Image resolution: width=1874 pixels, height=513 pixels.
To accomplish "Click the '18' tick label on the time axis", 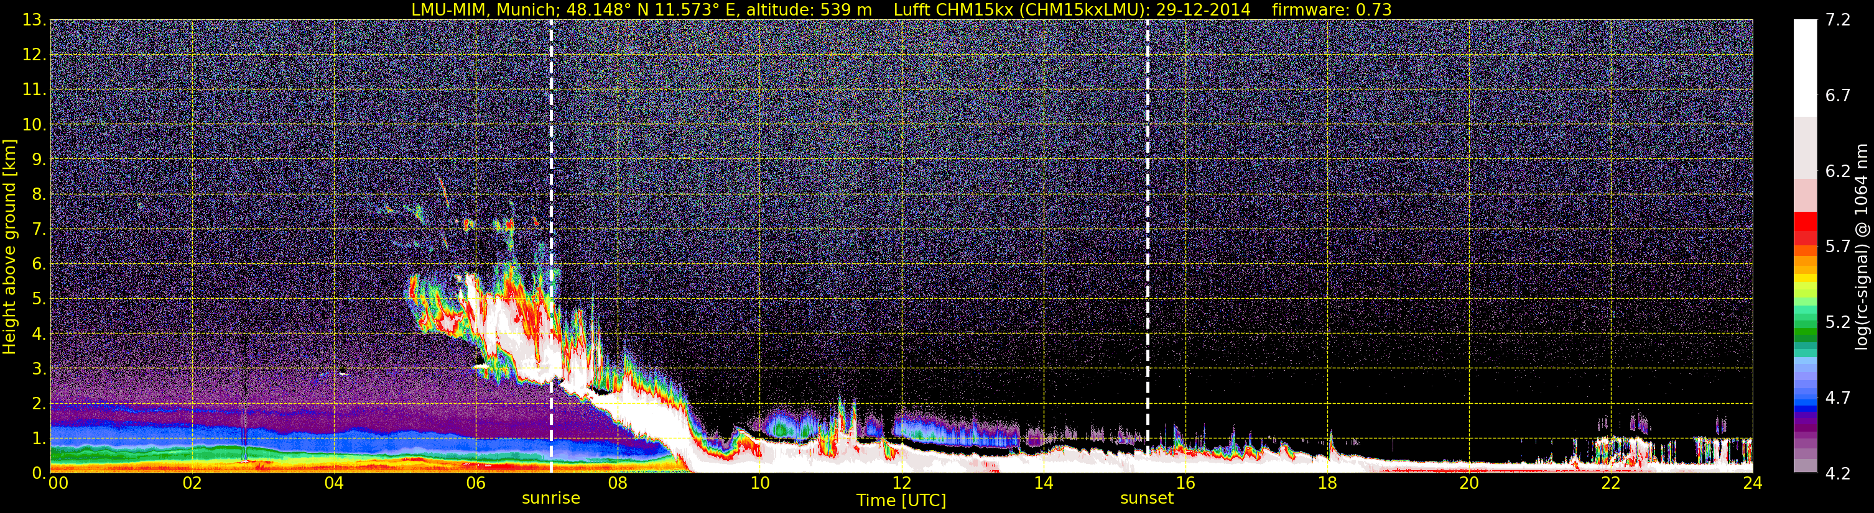I will pos(1327,484).
